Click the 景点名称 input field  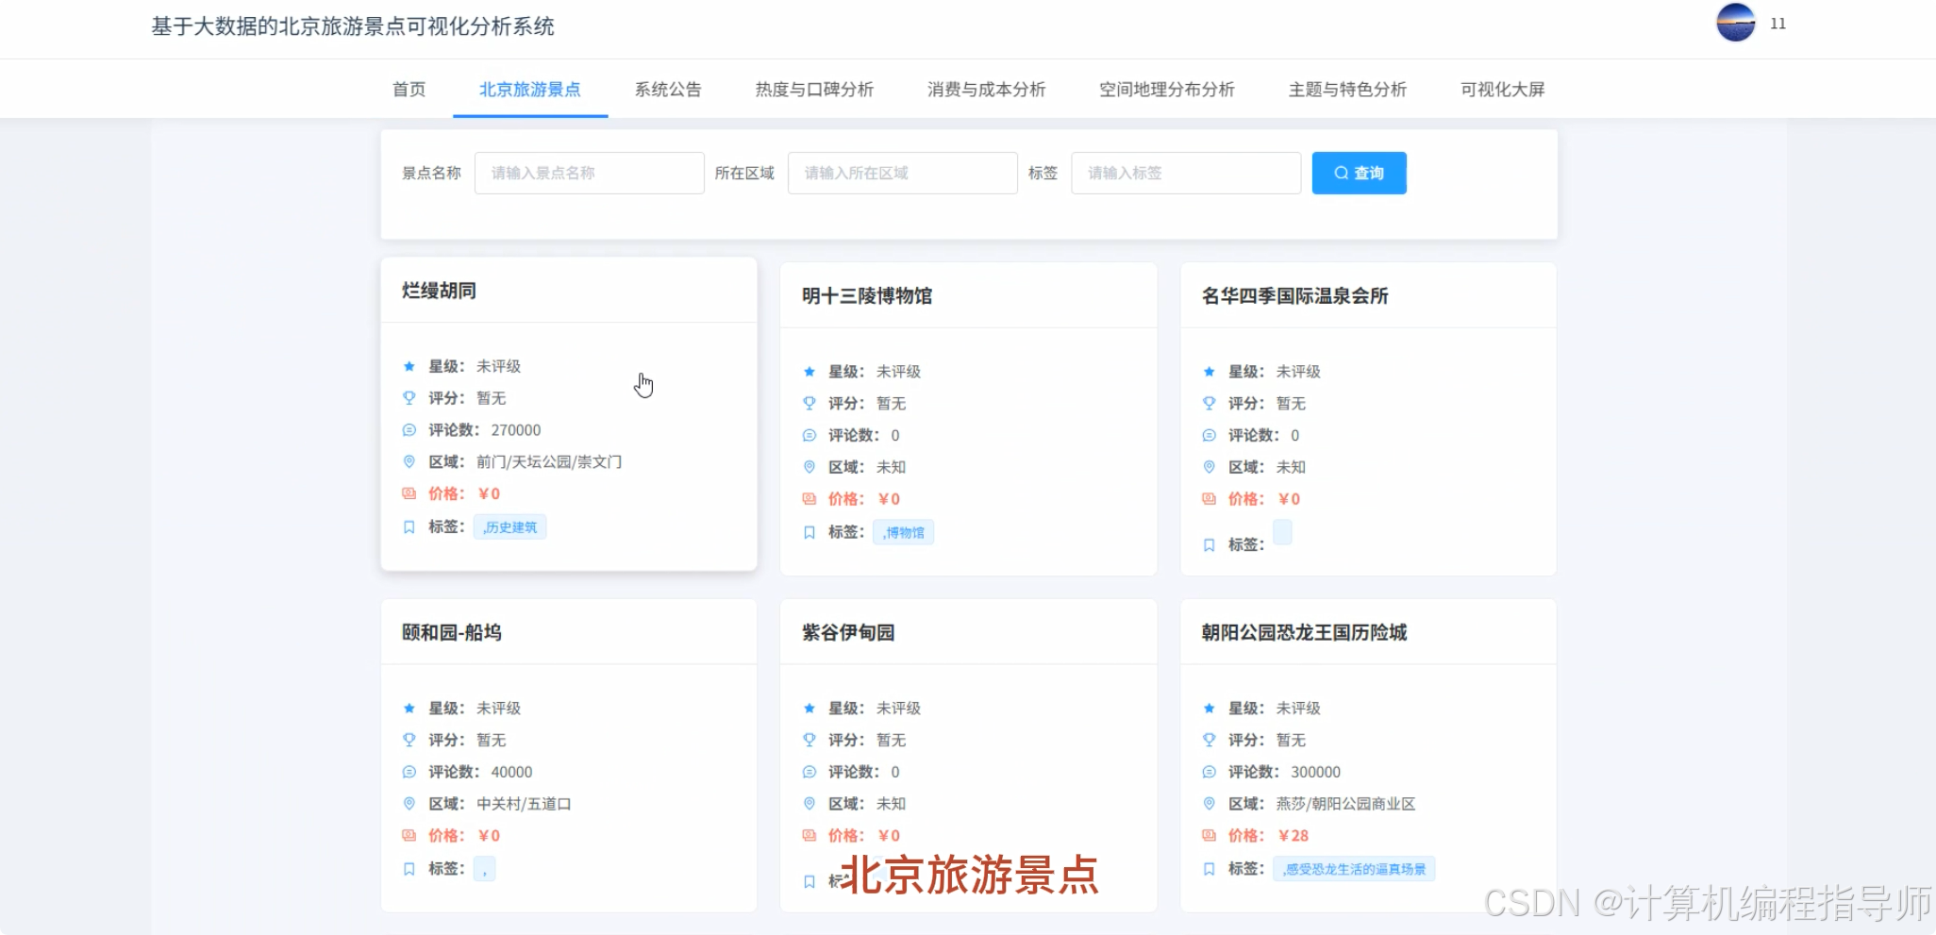[589, 173]
